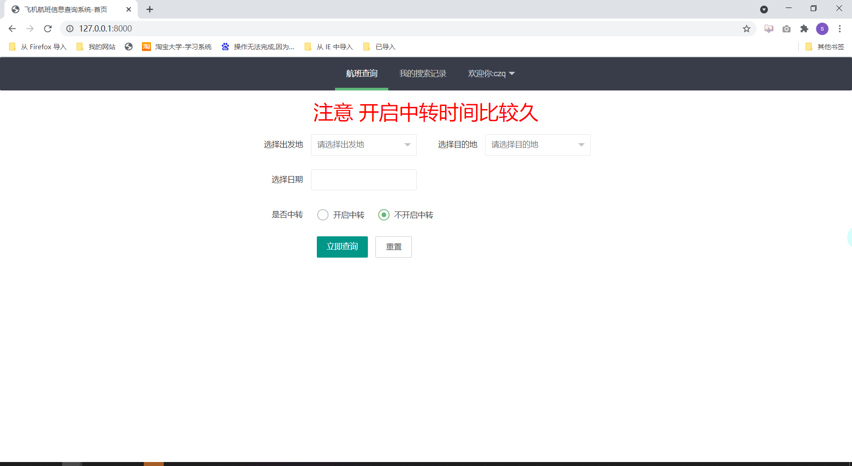Click the camera screenshot extension icon
852x466 pixels.
point(786,28)
